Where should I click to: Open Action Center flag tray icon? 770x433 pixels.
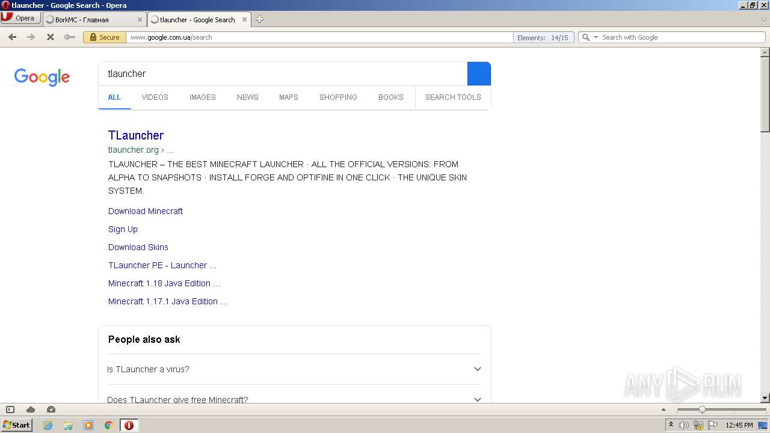pos(713,425)
